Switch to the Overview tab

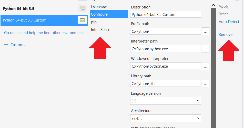(x=99, y=7)
